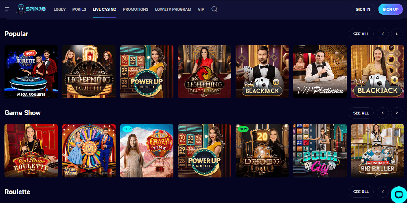Advance the Game Show carousel right arrow
Screen dimensions: 407x203
click(396, 113)
